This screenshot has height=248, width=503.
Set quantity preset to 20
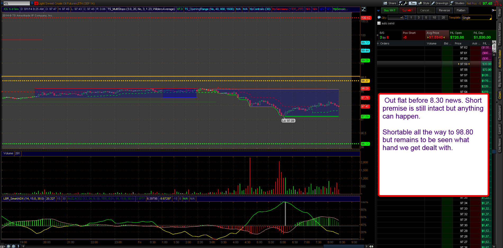tap(443, 17)
